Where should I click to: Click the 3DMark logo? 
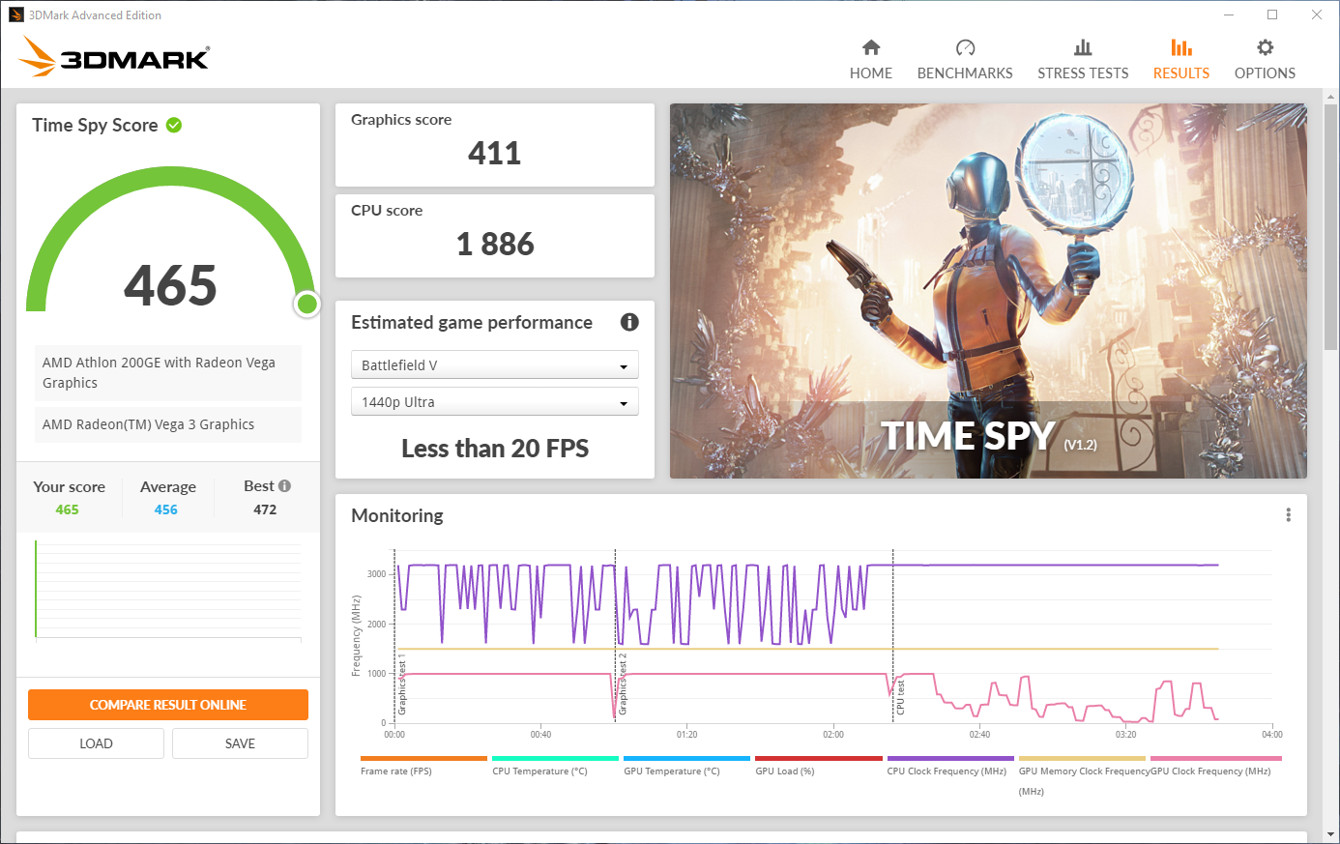pyautogui.click(x=113, y=55)
